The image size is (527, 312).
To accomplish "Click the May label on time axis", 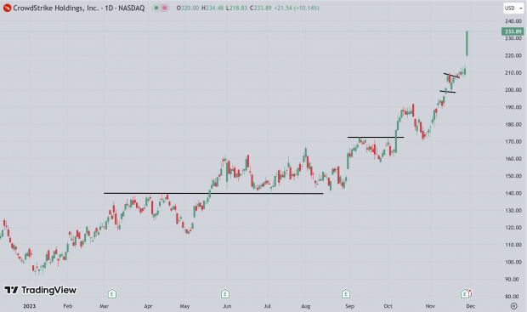I will coord(184,306).
